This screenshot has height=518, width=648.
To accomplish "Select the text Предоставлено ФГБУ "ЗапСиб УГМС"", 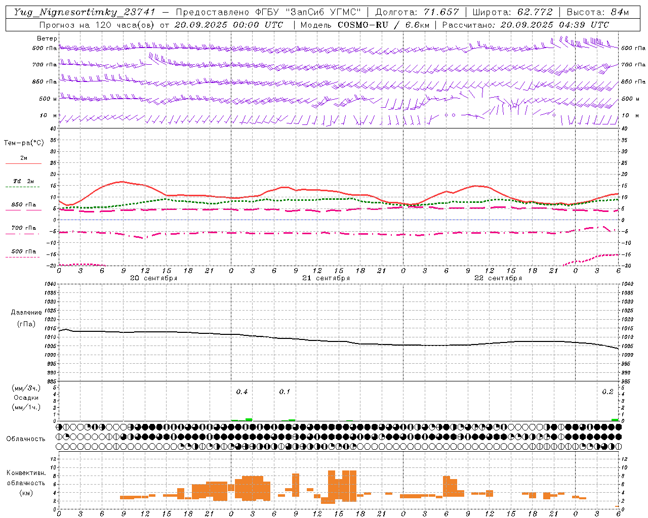I will point(268,12).
